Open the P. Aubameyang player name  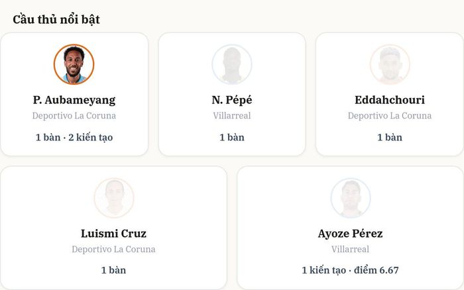click(x=74, y=100)
